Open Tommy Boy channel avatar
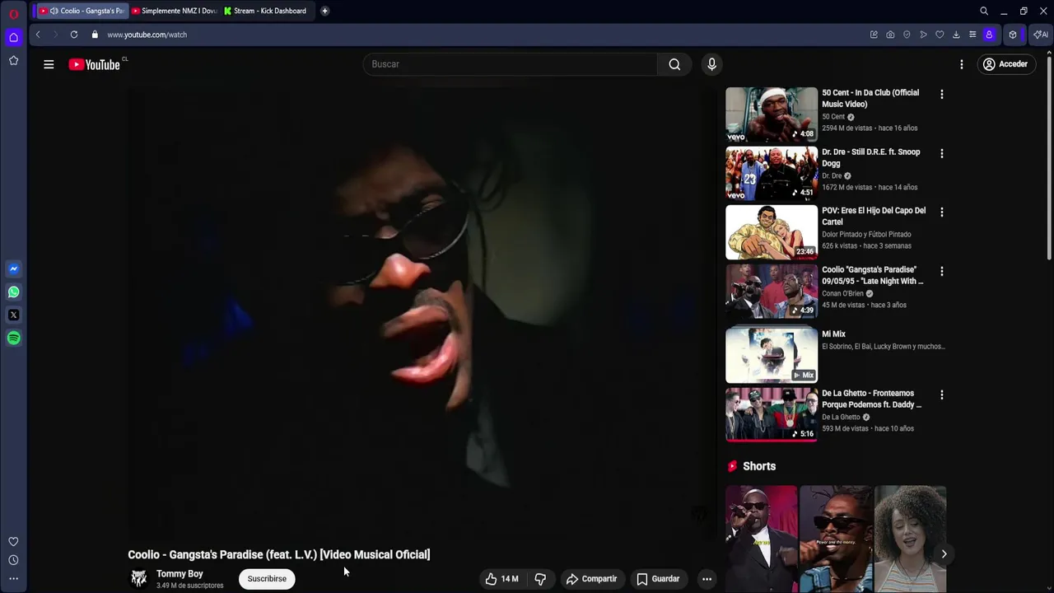 (x=139, y=578)
